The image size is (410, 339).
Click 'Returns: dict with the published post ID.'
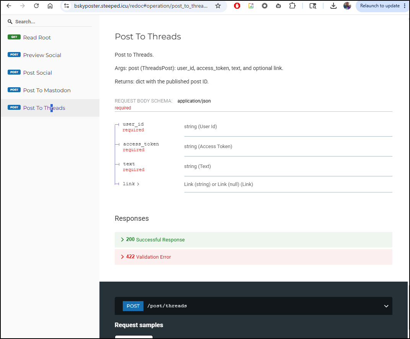tap(162, 81)
